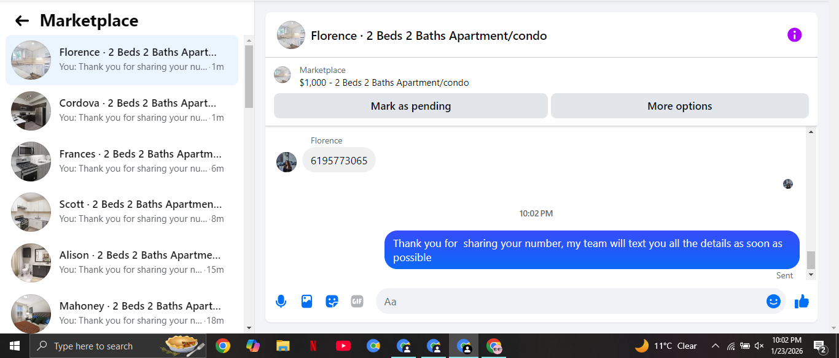The width and height of the screenshot is (839, 358).
Task: Open the purple conversation info icon
Action: click(794, 35)
